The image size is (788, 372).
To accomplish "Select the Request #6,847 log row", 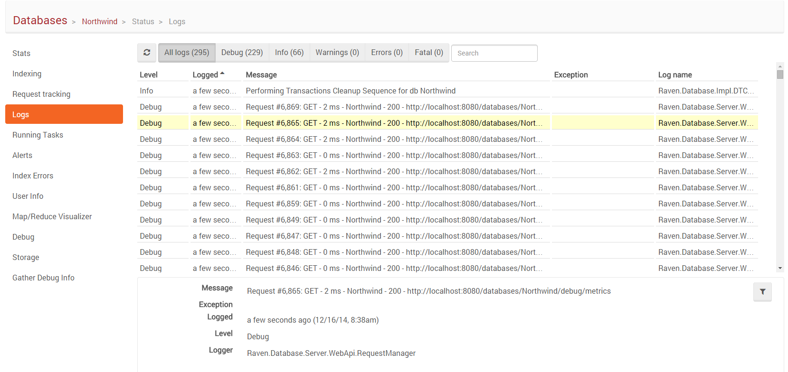I will [447, 236].
